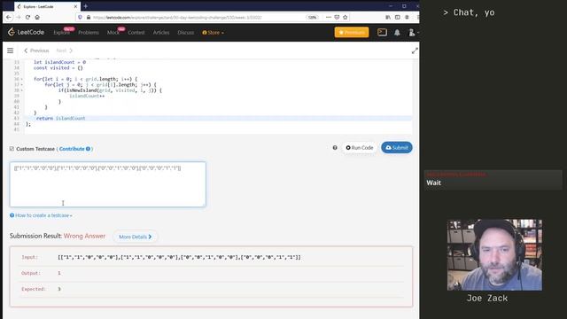The width and height of the screenshot is (567, 319).
Task: Click inside the custom testcase textbox
Action: click(x=108, y=184)
